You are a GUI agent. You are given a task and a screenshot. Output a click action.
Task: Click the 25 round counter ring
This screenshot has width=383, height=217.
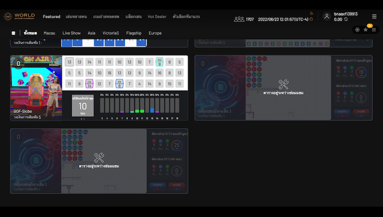pos(177,145)
